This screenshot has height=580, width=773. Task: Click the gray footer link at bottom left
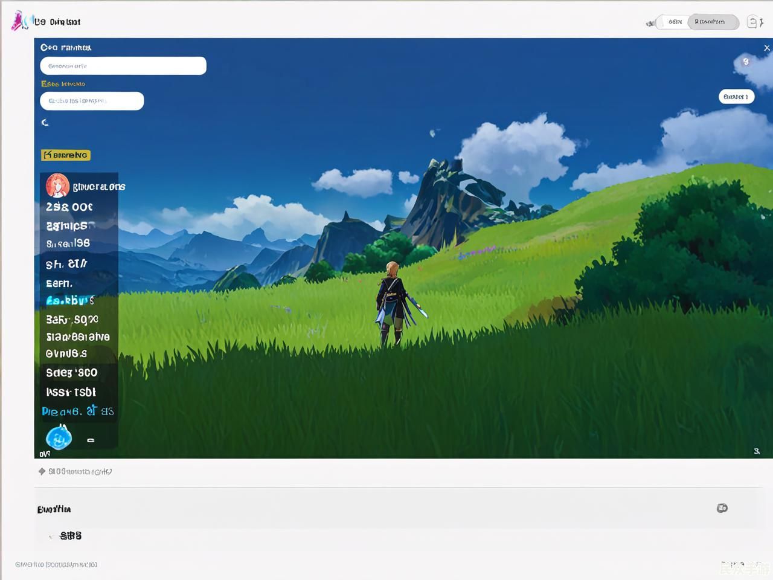56,564
